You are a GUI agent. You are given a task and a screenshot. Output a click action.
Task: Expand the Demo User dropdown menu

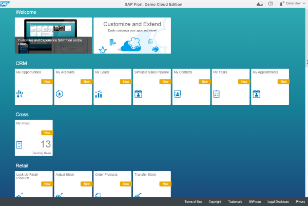[292, 4]
